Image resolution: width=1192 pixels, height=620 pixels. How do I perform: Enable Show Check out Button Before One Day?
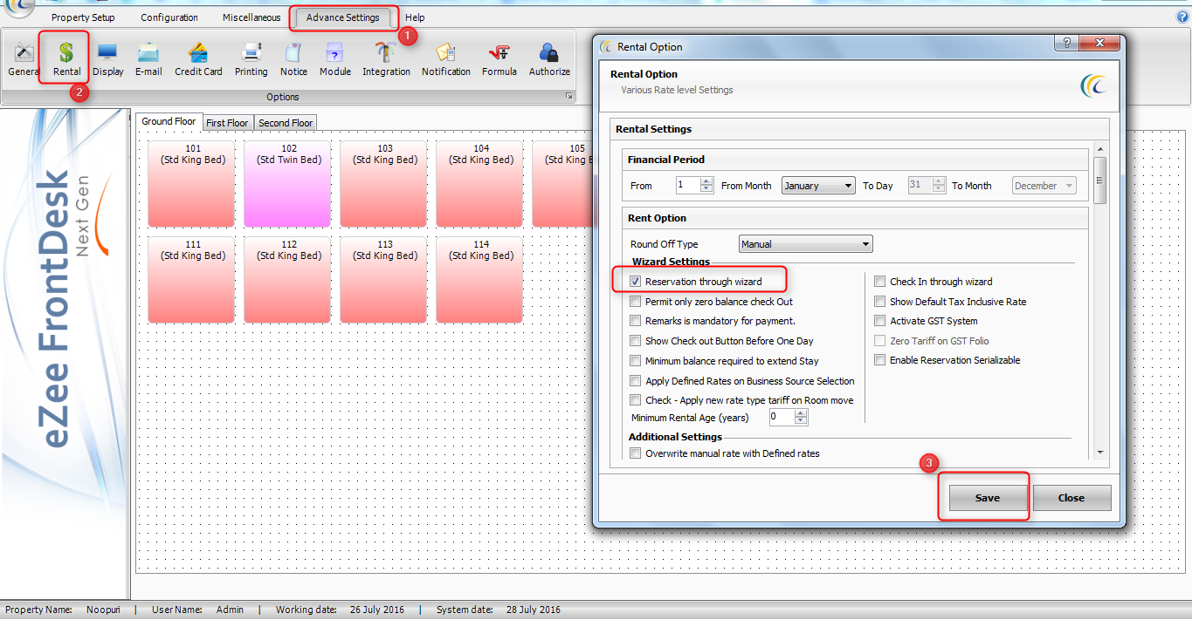tap(636, 341)
